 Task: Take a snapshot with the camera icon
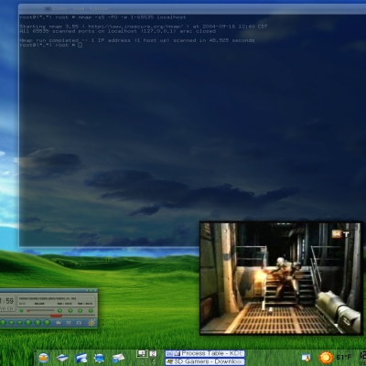79,322
